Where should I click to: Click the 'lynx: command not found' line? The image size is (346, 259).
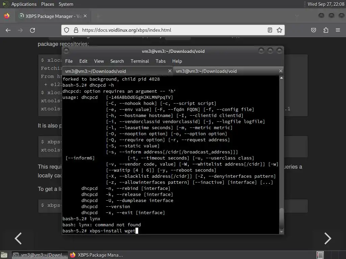tap(101, 225)
